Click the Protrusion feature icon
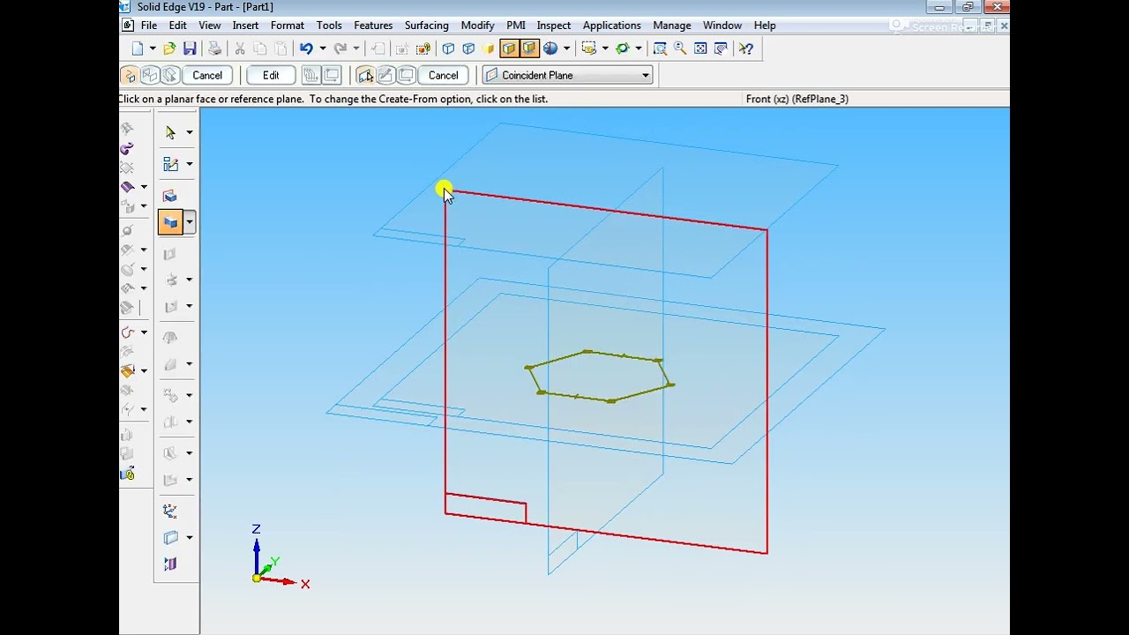This screenshot has height=635, width=1129. [170, 196]
